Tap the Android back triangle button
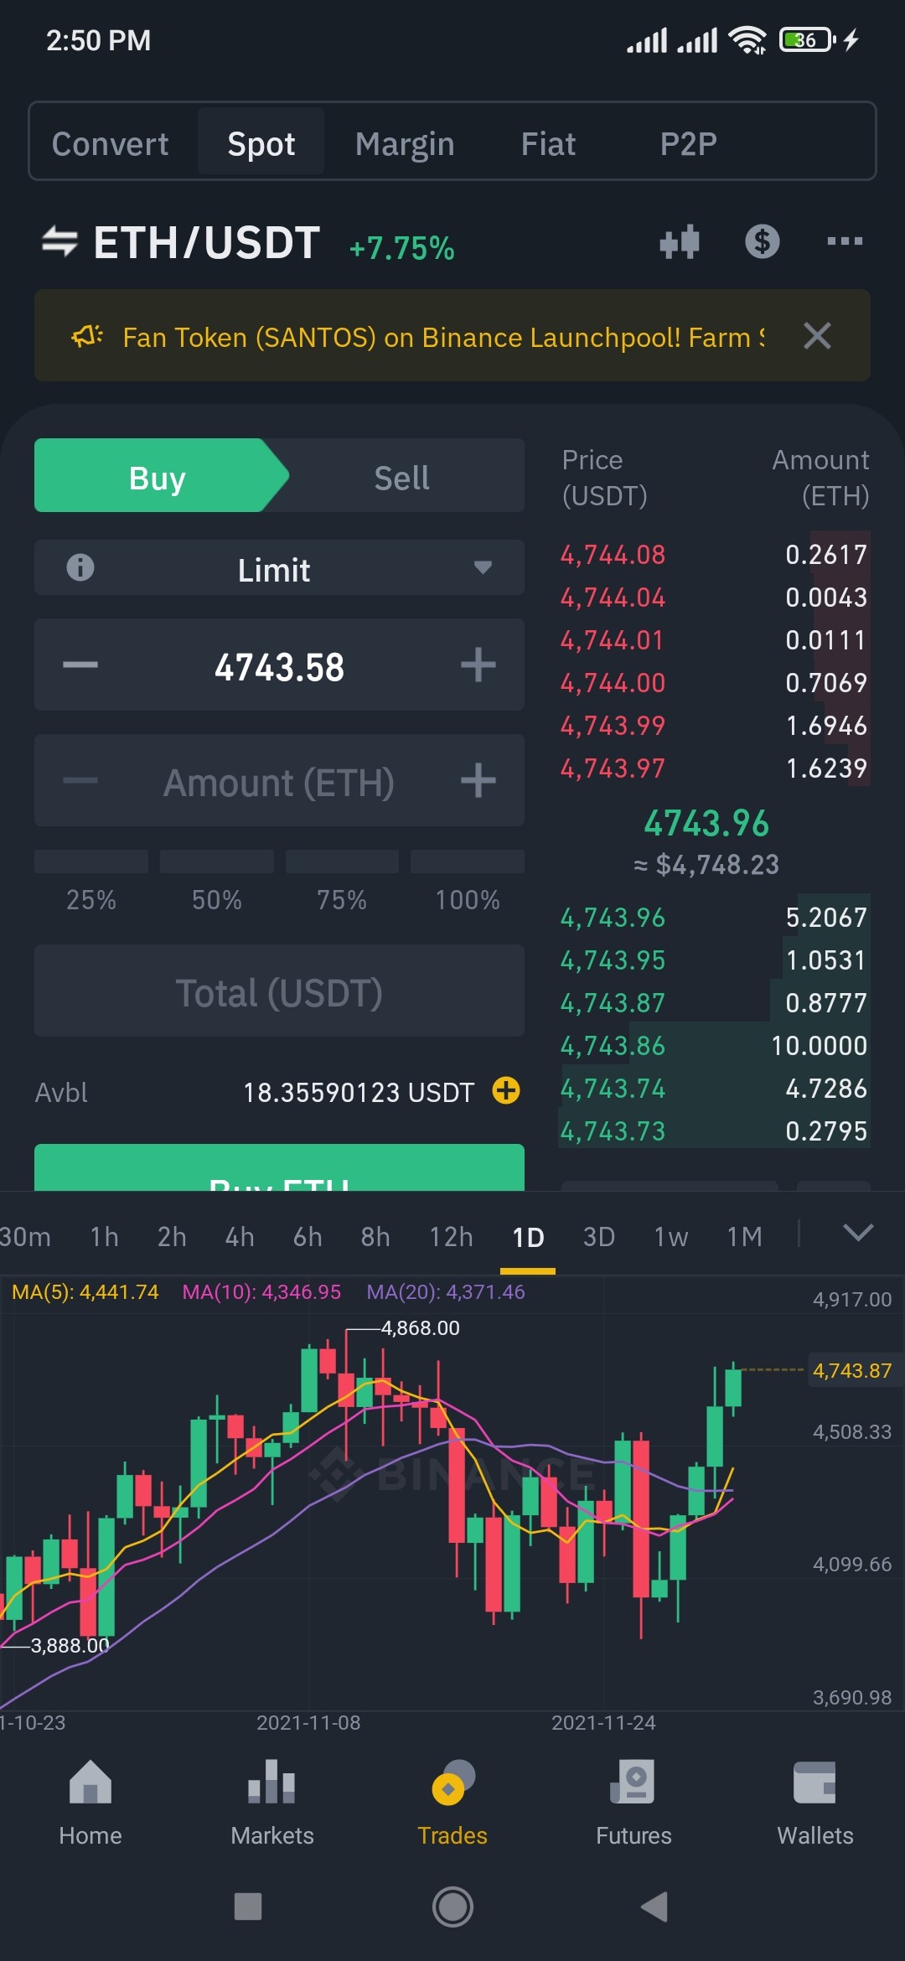The width and height of the screenshot is (905, 1961). pos(654,1907)
